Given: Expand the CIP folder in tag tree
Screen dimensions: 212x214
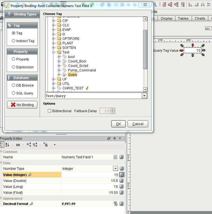Looking at the screenshot, I should pos(53,21).
